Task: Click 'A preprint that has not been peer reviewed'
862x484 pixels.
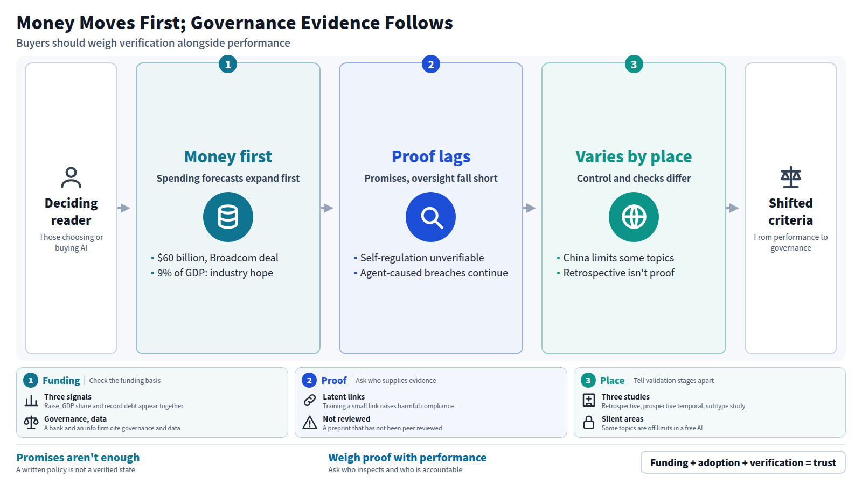Action: click(383, 428)
